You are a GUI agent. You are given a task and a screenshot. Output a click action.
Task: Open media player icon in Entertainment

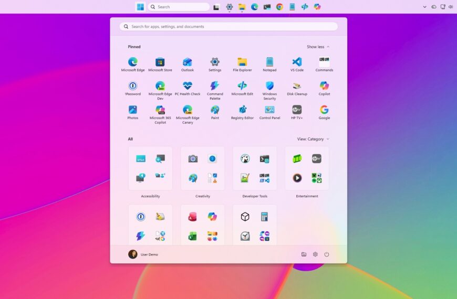(297, 178)
